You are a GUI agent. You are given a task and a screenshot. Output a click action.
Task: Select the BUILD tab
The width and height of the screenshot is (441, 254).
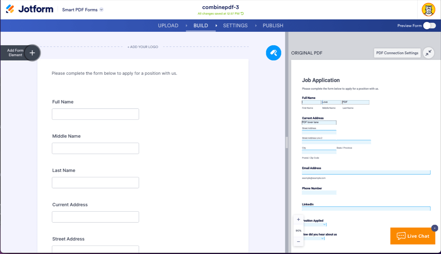[x=201, y=26]
